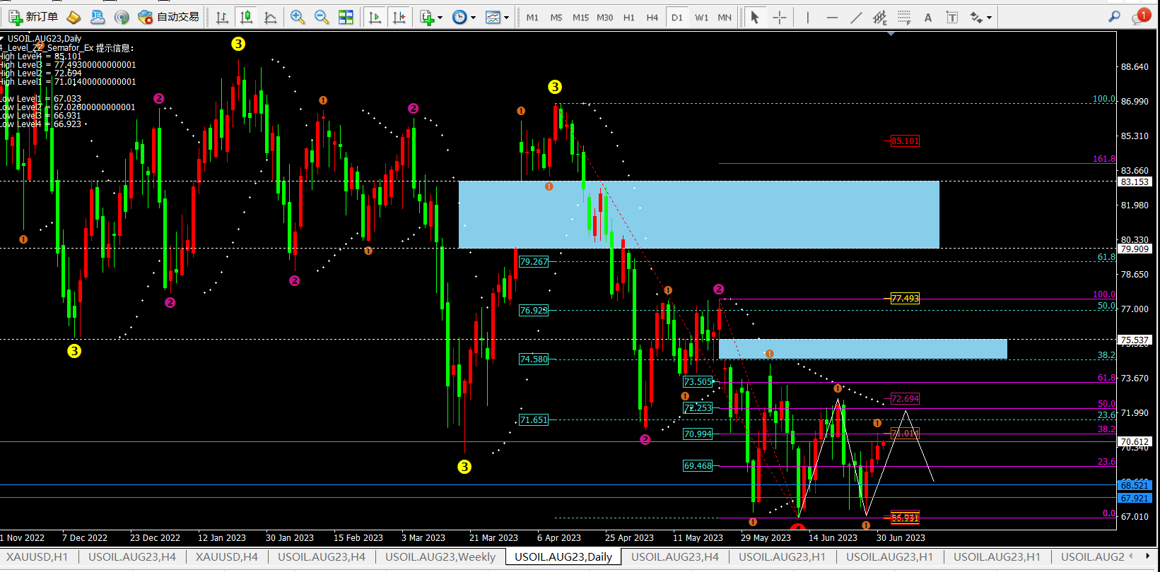Select the H4 timeframe button
The height and width of the screenshot is (572, 1160).
click(652, 18)
